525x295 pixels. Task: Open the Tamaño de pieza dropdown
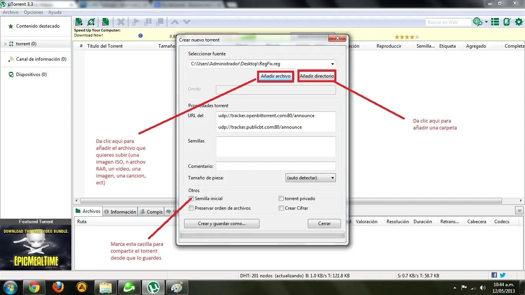tap(311, 178)
